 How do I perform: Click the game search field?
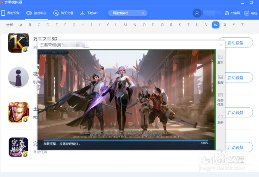coord(128,13)
